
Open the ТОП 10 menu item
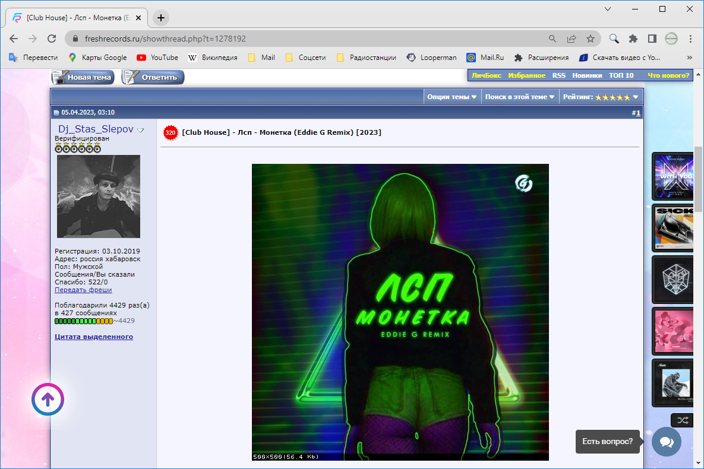621,75
